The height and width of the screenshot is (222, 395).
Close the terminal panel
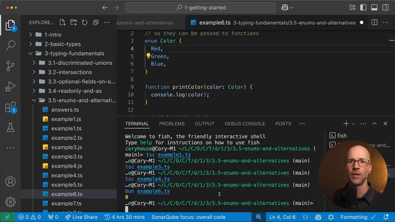pyautogui.click(x=385, y=123)
